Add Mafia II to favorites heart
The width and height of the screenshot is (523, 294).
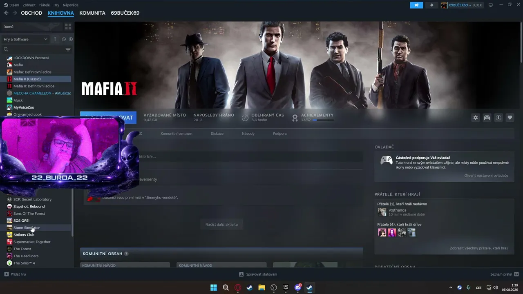coord(510,118)
